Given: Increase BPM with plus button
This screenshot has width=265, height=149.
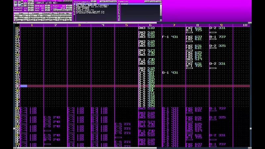Looking at the screenshot, I should click(x=46, y=6).
